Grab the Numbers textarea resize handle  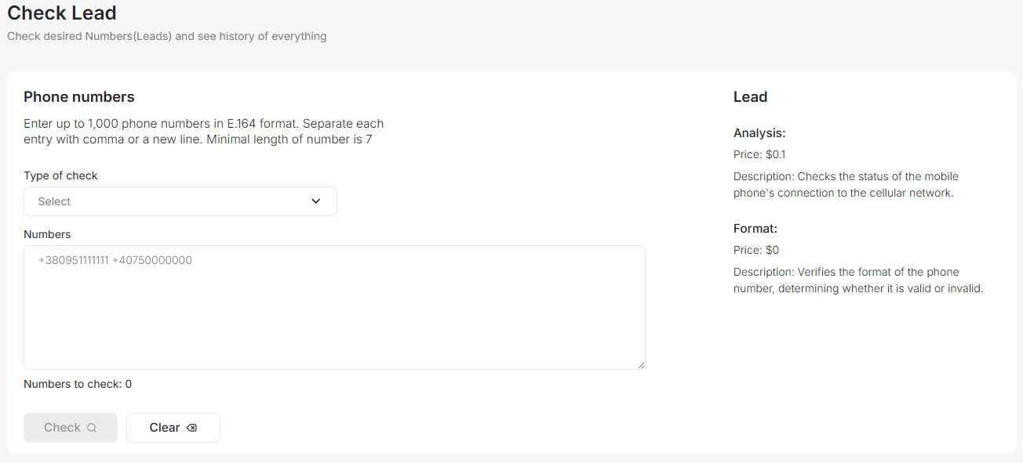641,365
